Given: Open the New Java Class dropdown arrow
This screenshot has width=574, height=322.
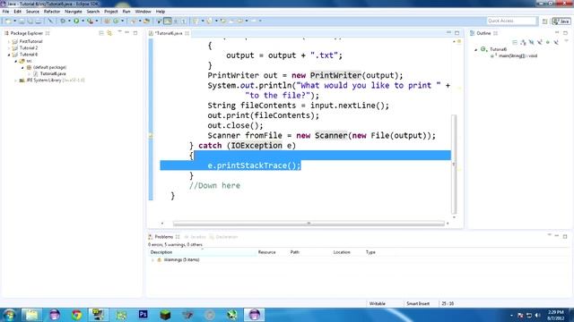Looking at the screenshot, I should (x=122, y=21).
